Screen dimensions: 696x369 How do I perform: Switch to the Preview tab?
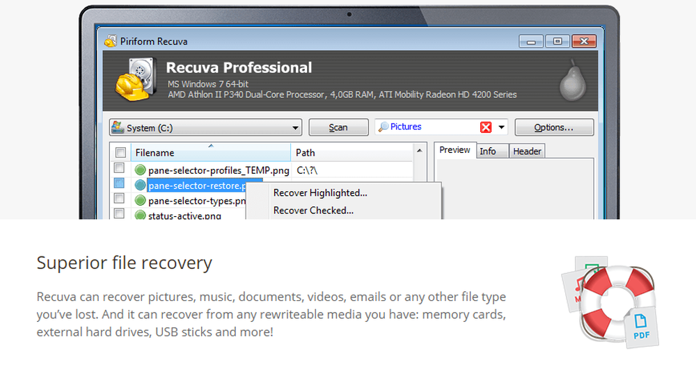coord(454,150)
